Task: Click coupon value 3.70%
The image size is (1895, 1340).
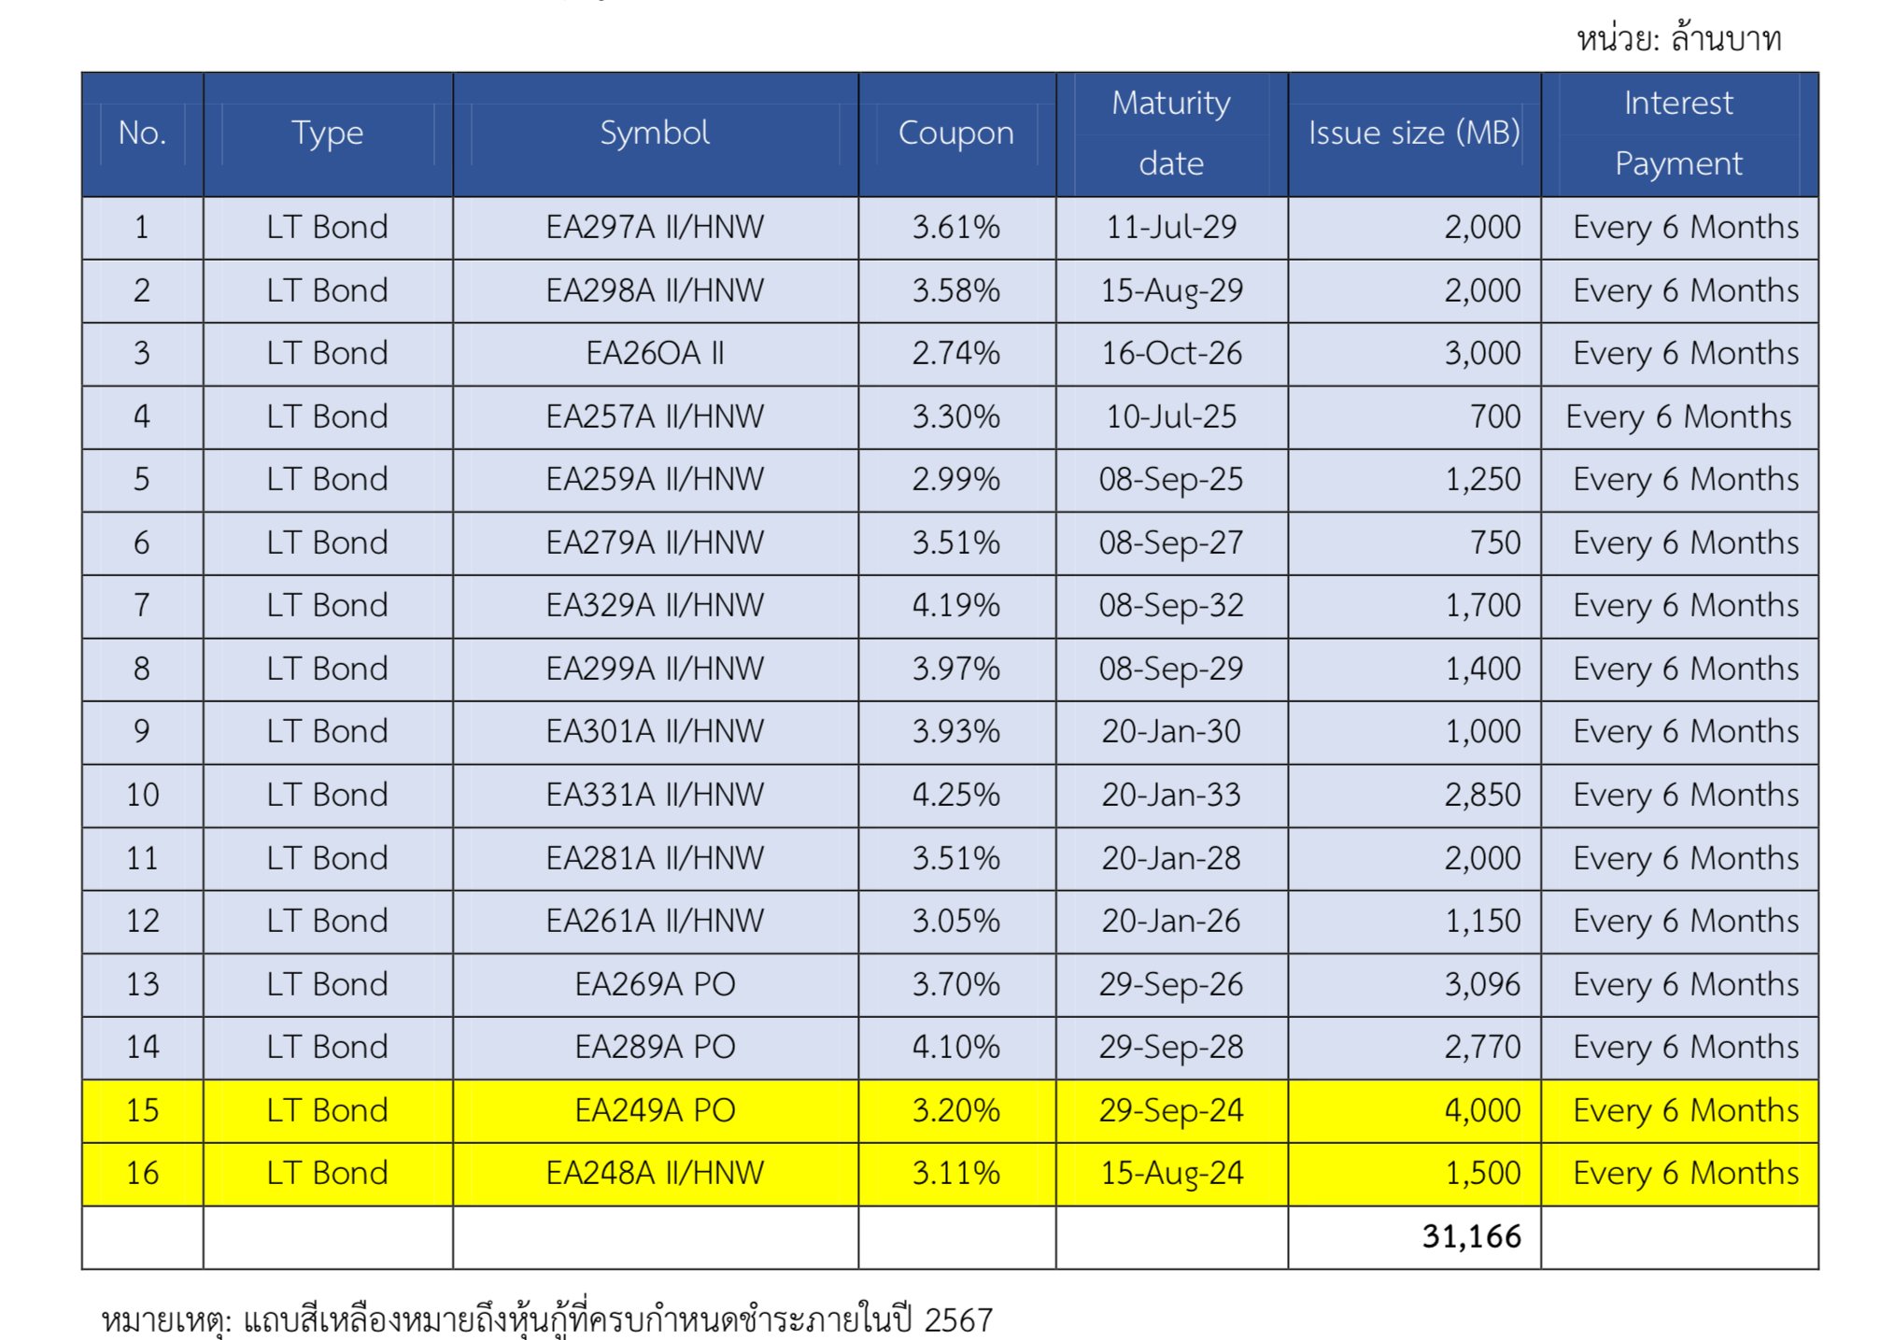Action: pos(956,985)
